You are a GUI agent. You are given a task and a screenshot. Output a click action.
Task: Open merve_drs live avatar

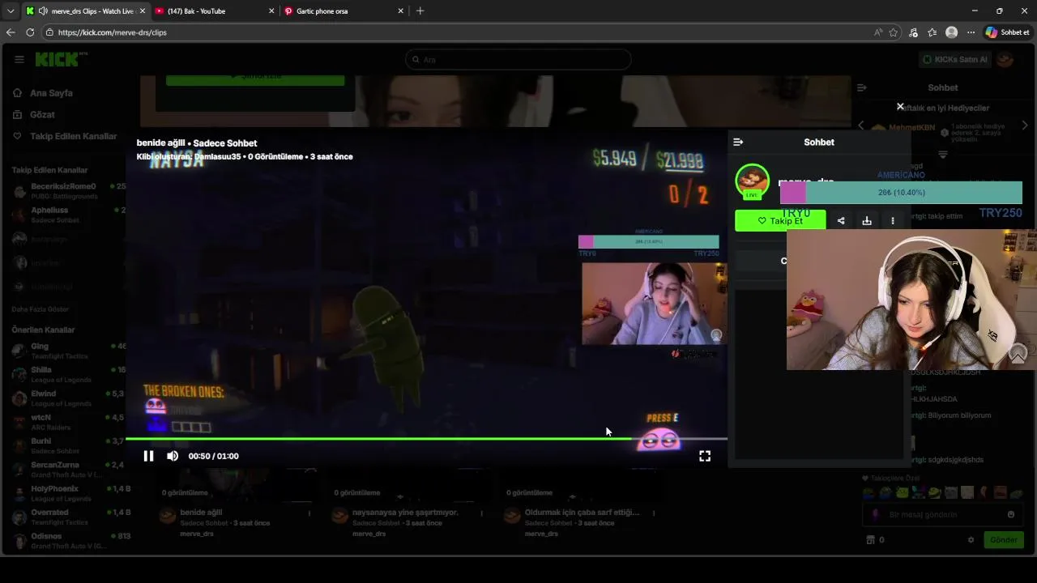[x=752, y=181]
